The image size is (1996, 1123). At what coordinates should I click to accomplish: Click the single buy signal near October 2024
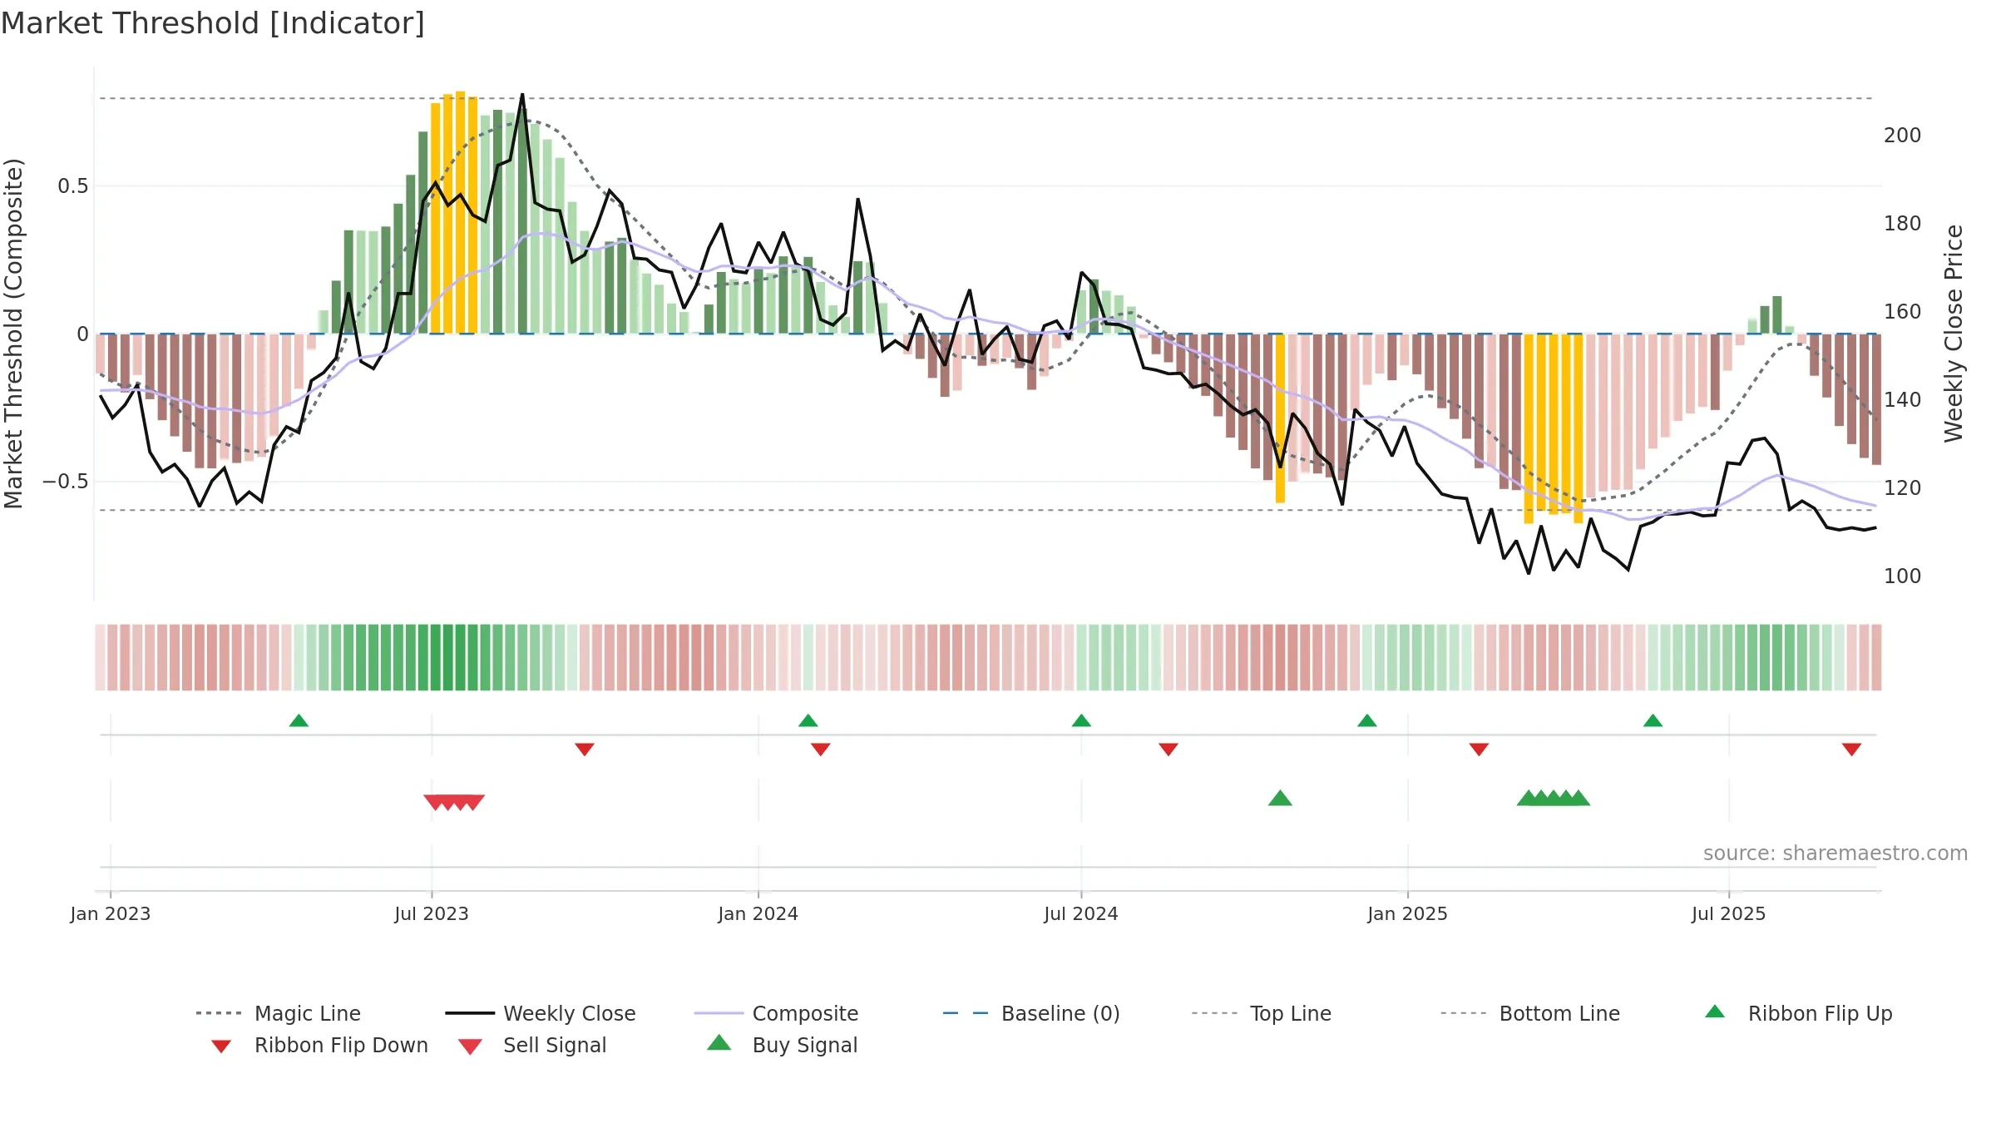[x=1280, y=798]
